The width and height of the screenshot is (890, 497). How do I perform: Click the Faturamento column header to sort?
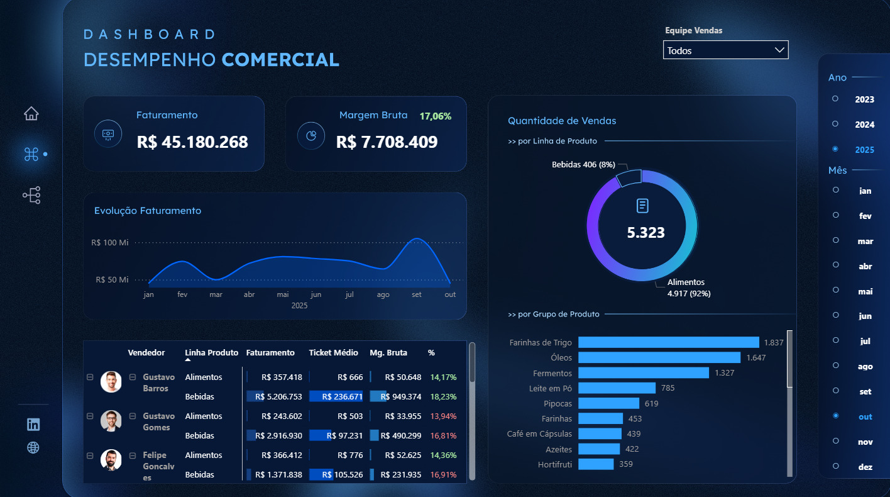point(270,352)
